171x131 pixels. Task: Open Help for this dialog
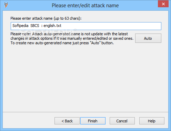(x=152, y=121)
